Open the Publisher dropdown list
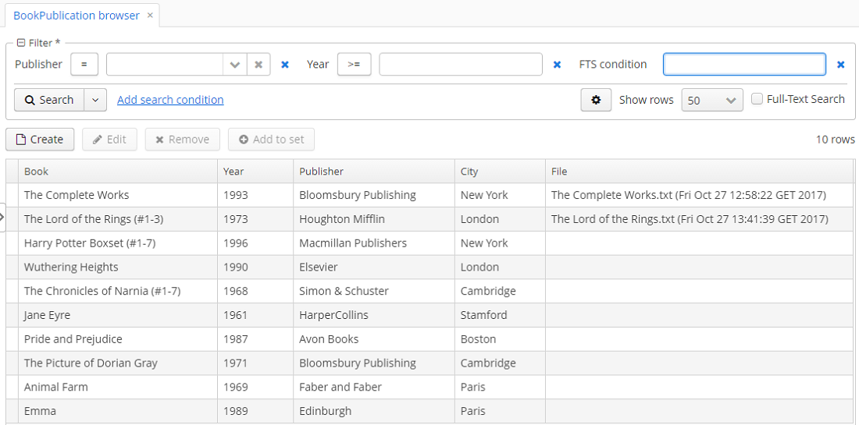 (235, 65)
